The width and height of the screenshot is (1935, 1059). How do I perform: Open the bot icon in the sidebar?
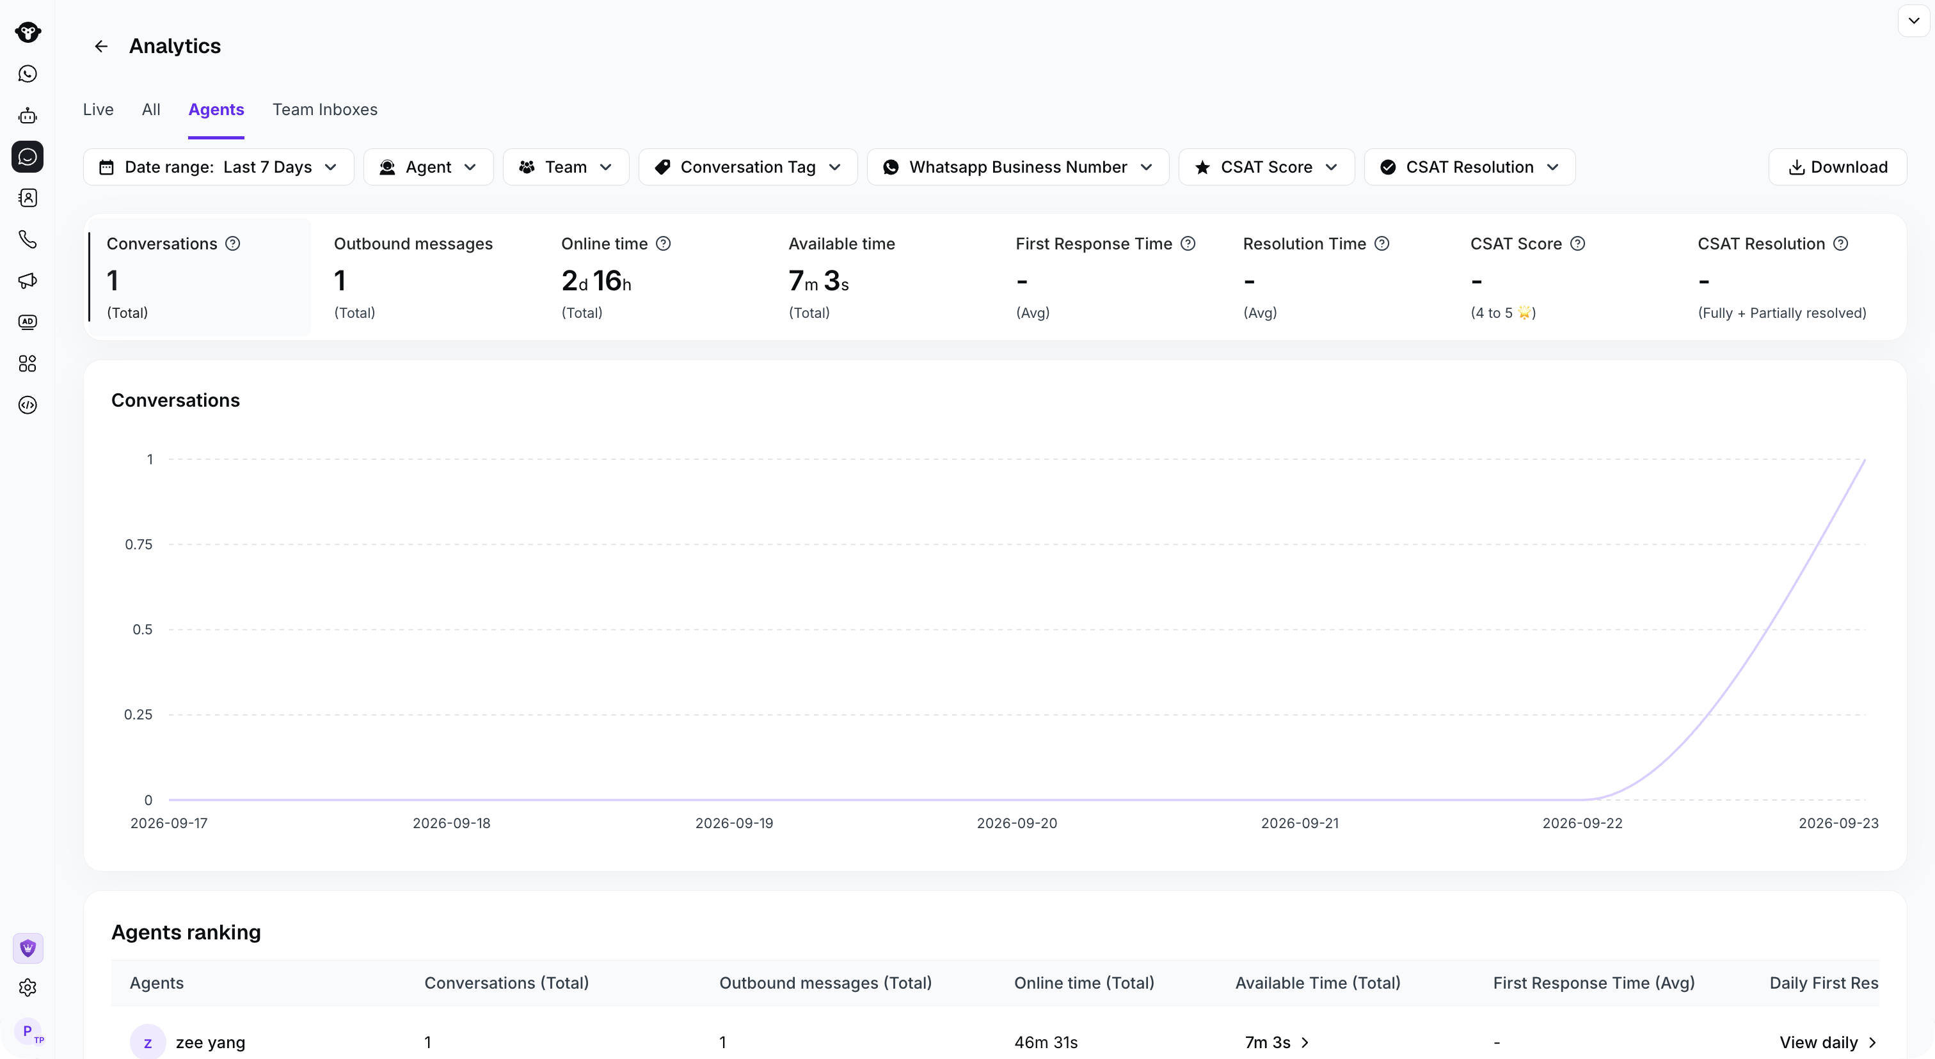[x=28, y=116]
